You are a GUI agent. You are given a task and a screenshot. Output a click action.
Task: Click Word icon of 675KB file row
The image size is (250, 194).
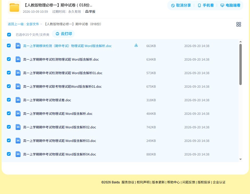[x=18, y=86]
